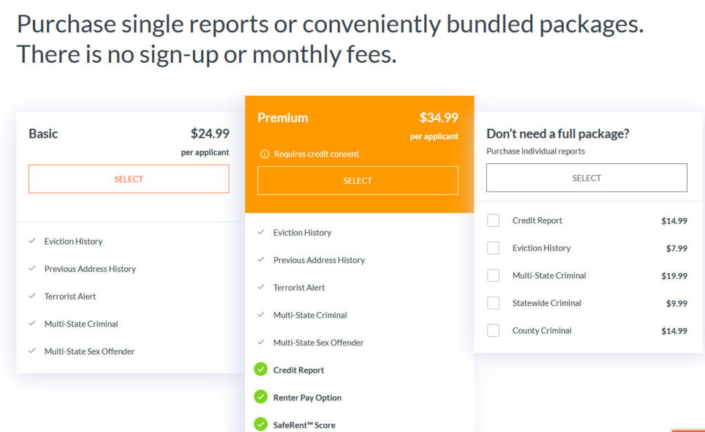This screenshot has width=705, height=432.
Task: Click the green check icon beside Renter Pay Option
Action: [x=260, y=398]
